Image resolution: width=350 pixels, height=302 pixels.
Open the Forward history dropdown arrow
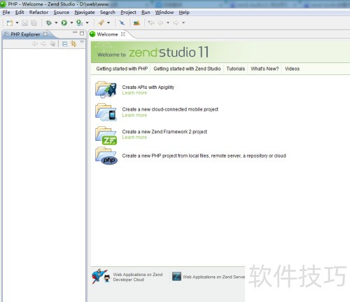pos(183,23)
